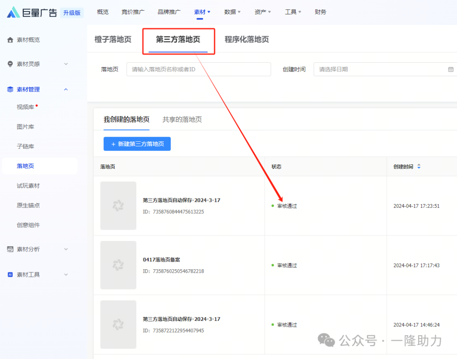Open the 素材灵感 location pin icon
This screenshot has width=457, height=359.
11,64
